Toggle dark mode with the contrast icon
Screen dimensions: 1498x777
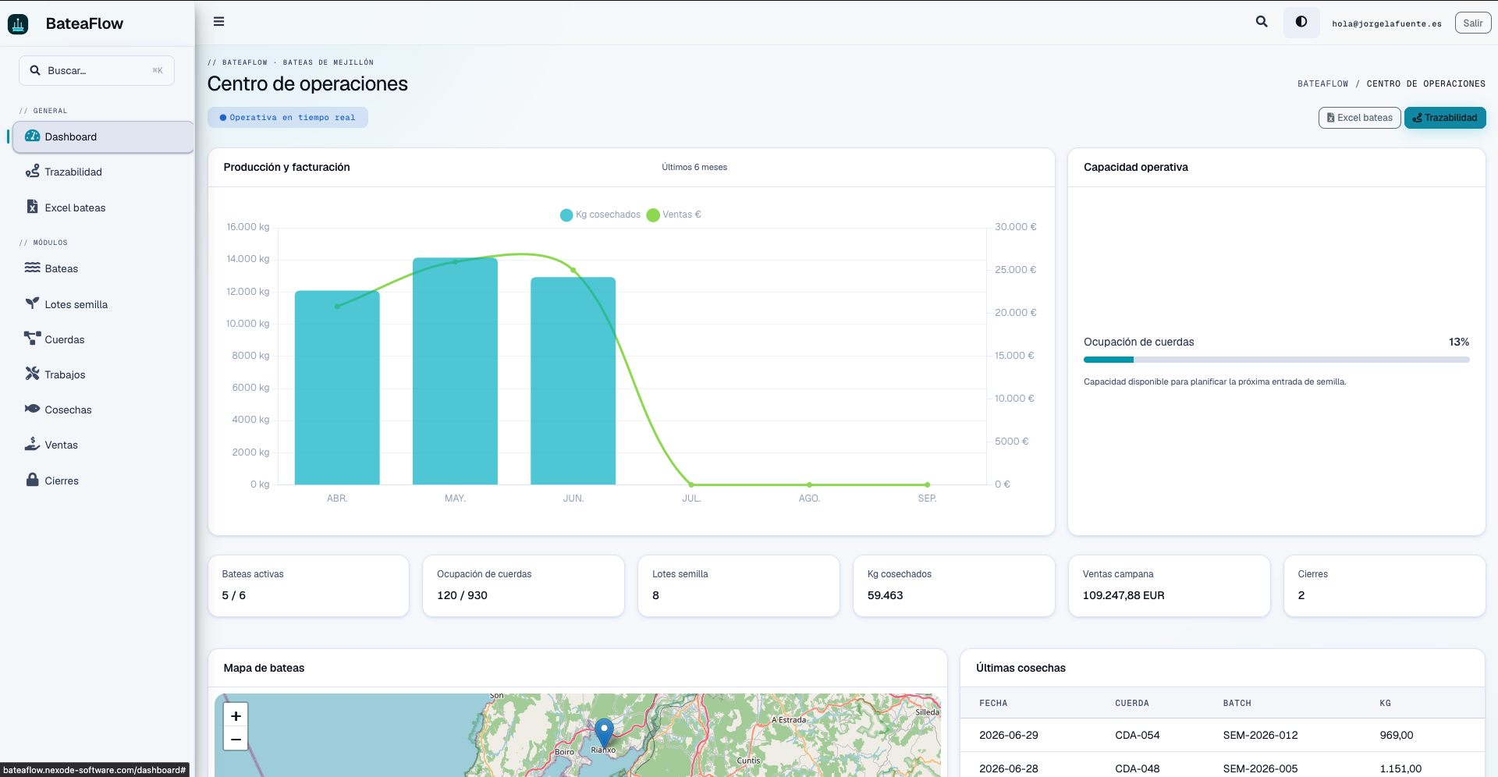tap(1301, 22)
